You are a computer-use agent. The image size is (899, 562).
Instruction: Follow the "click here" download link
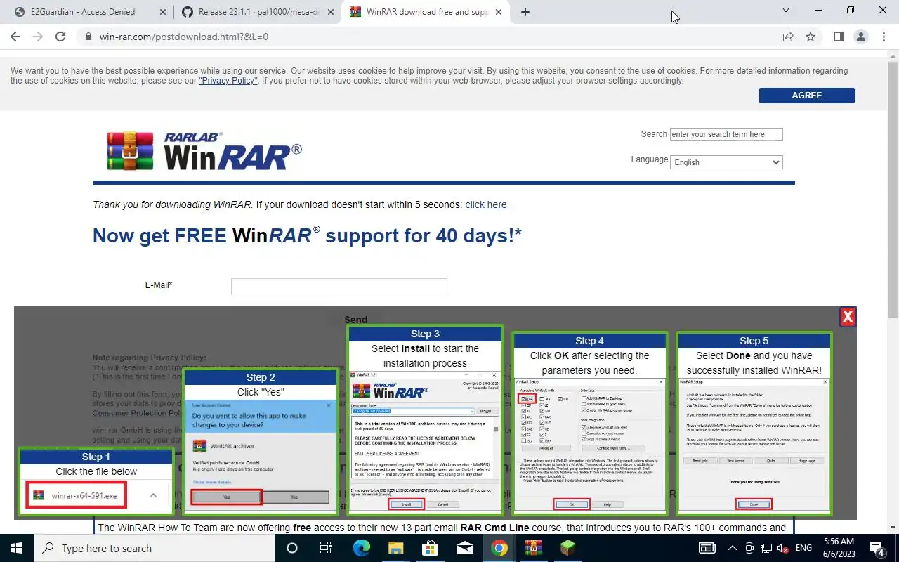coord(485,204)
